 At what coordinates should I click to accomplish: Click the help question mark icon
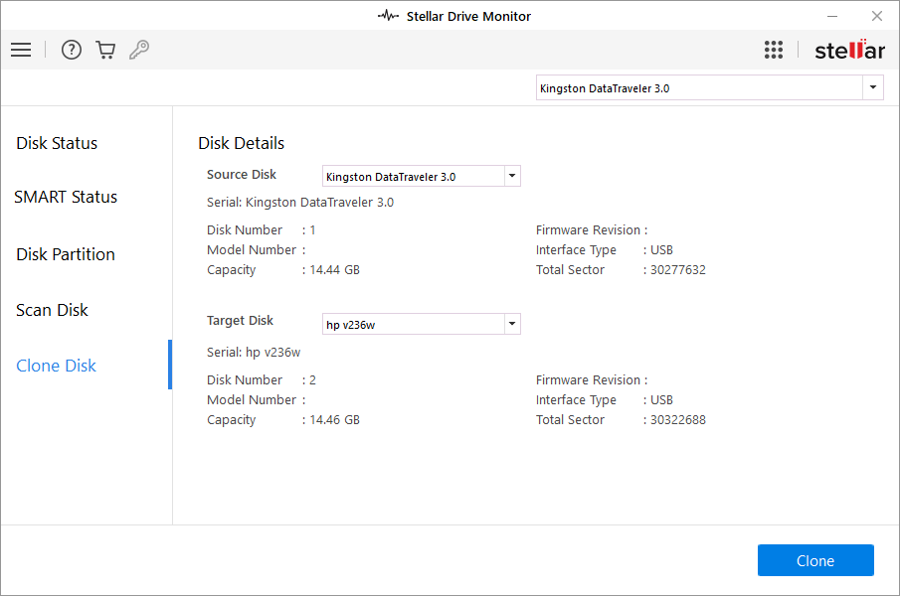click(72, 50)
